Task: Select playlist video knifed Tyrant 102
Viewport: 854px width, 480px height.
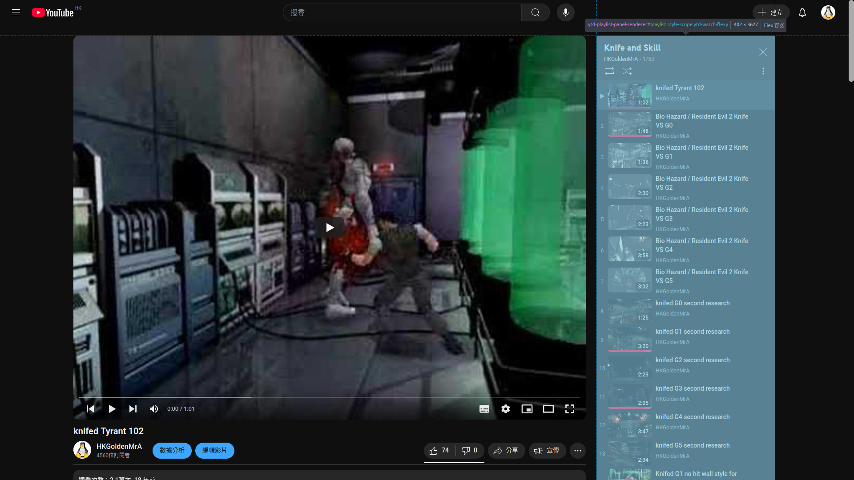Action: (x=686, y=96)
